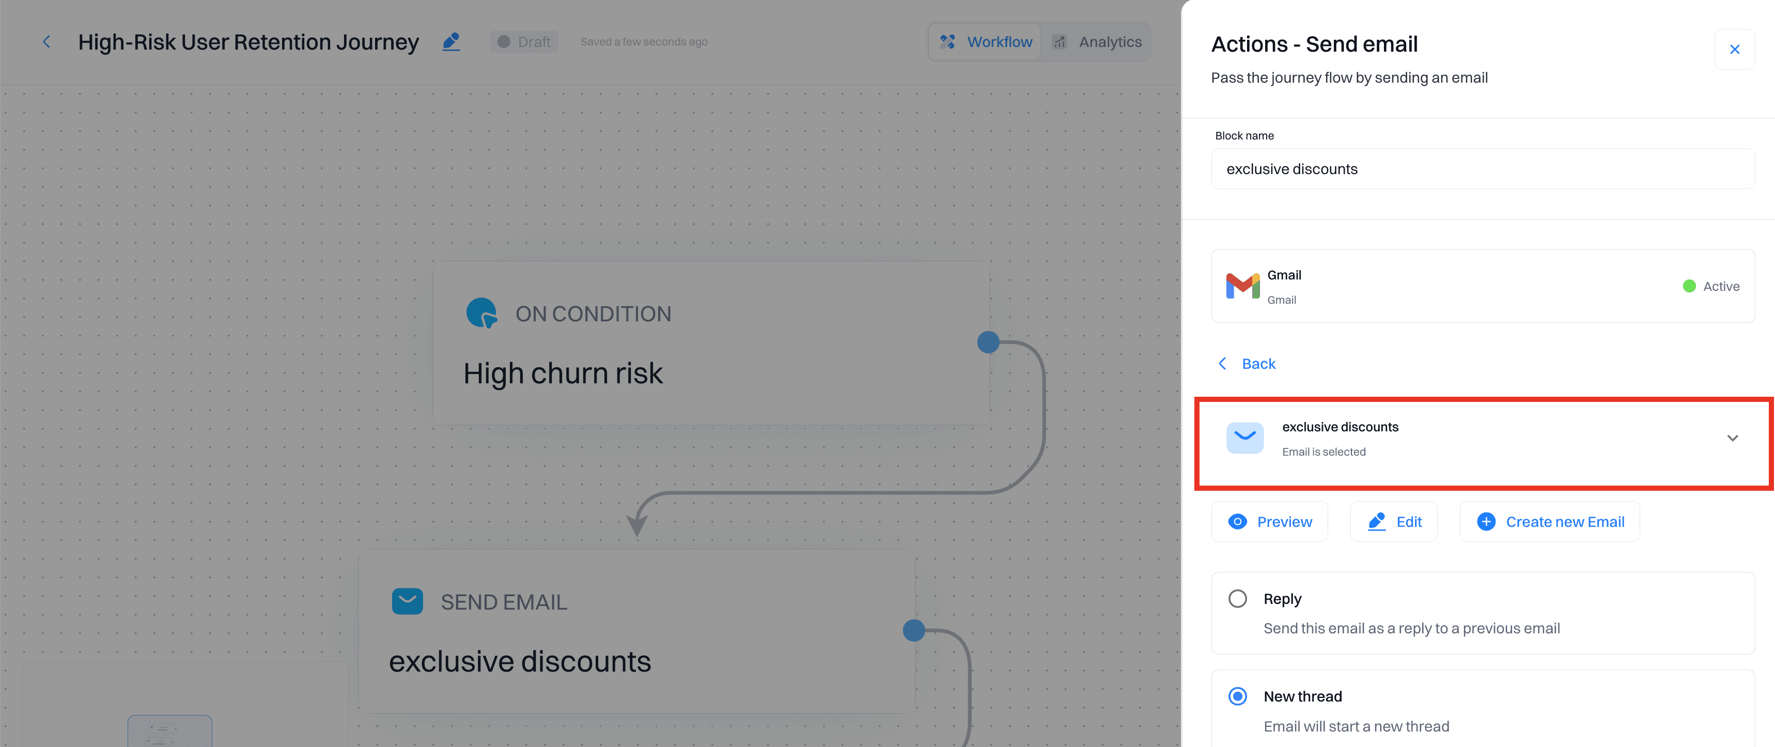This screenshot has height=747, width=1775.
Task: Click the ON CONDITION pie-chart icon
Action: tap(482, 313)
